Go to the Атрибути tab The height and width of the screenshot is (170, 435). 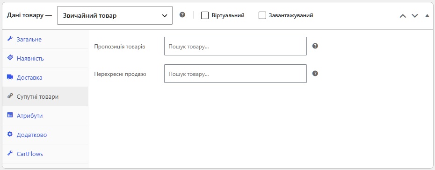pos(45,116)
